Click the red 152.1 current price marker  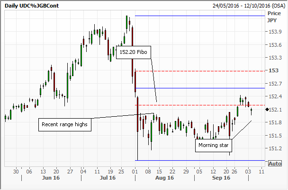266,110
